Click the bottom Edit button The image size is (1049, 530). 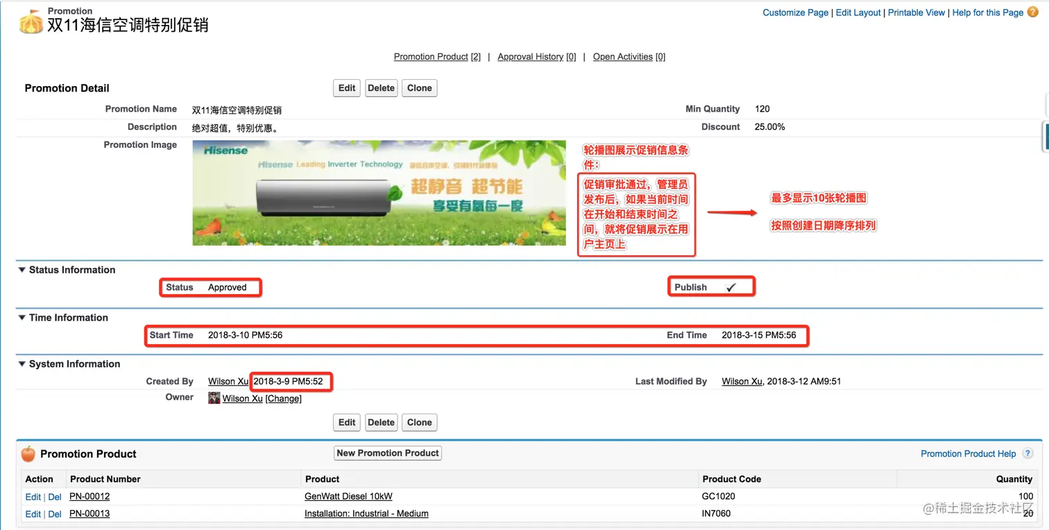pyautogui.click(x=347, y=422)
